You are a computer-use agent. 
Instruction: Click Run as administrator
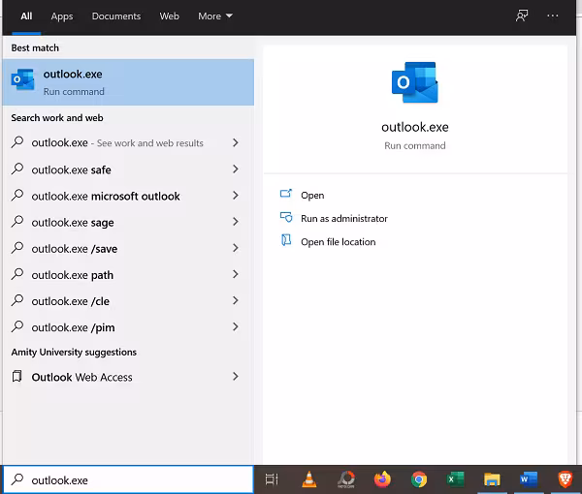click(x=343, y=219)
